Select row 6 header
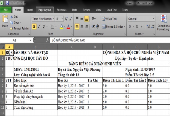This screenshot has width=170, height=116. tap(3, 80)
